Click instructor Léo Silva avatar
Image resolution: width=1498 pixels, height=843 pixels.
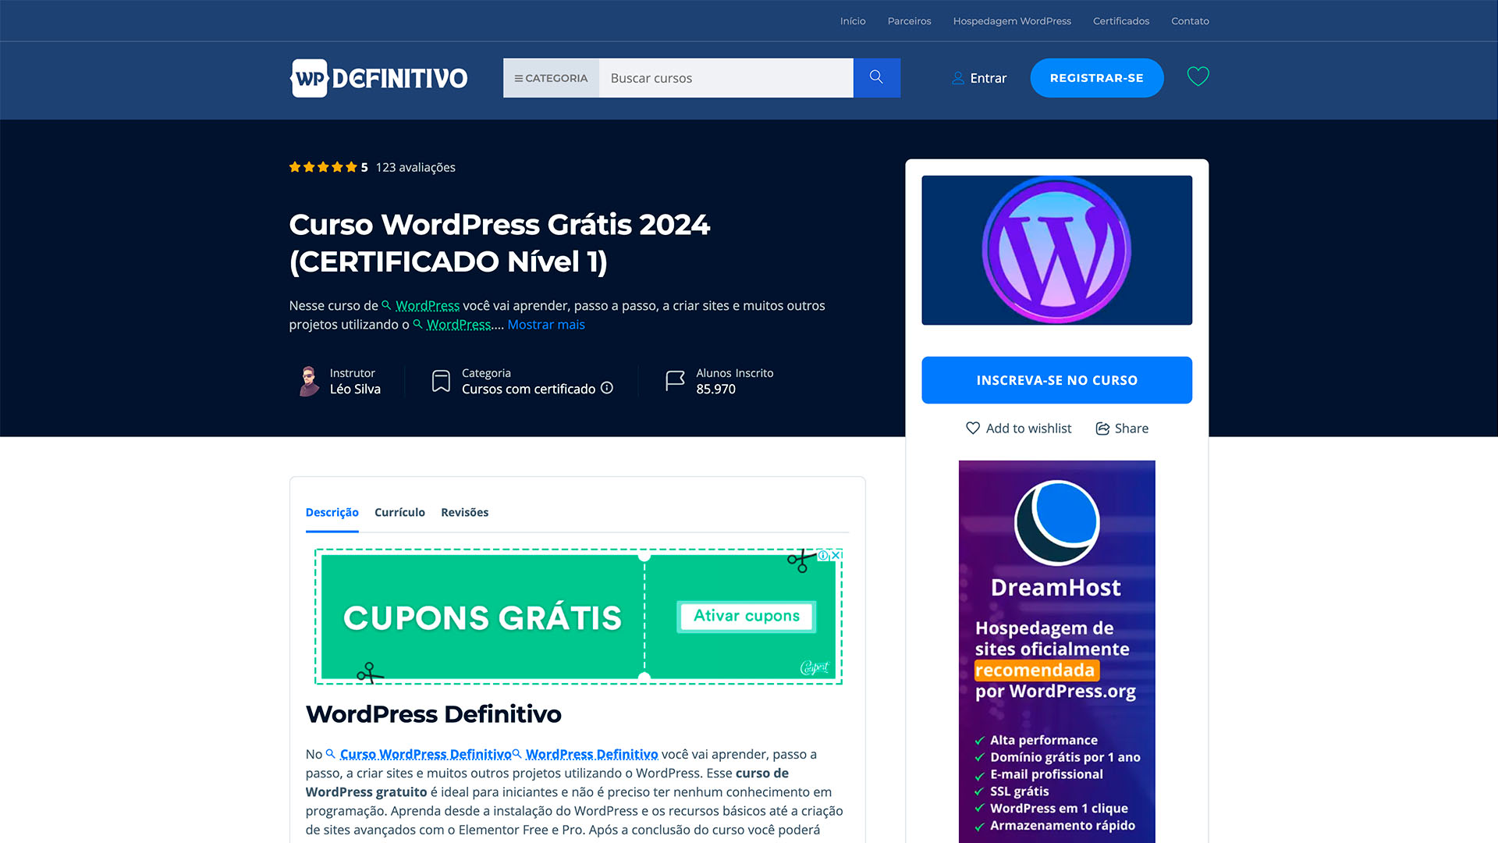[x=309, y=381]
